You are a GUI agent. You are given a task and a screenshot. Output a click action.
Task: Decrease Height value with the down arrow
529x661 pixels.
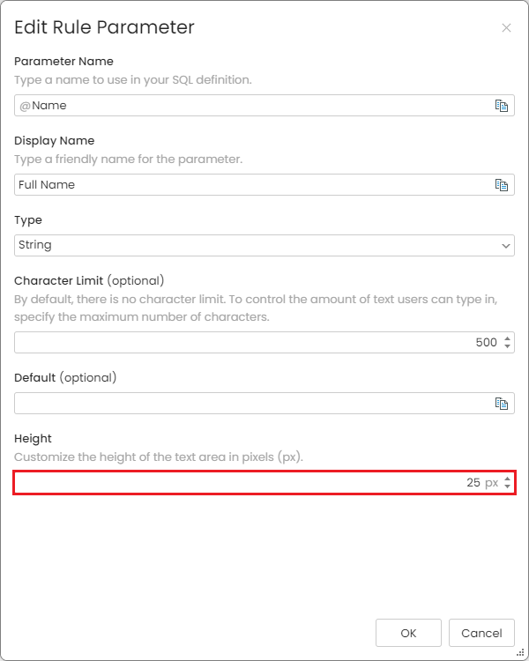[507, 486]
